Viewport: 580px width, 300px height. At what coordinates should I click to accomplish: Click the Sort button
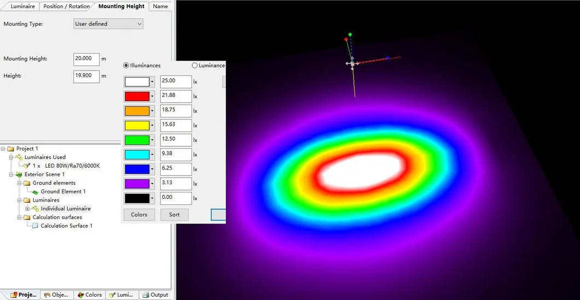click(x=174, y=215)
